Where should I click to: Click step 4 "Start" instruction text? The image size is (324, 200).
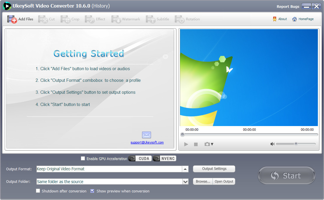[x=62, y=105]
